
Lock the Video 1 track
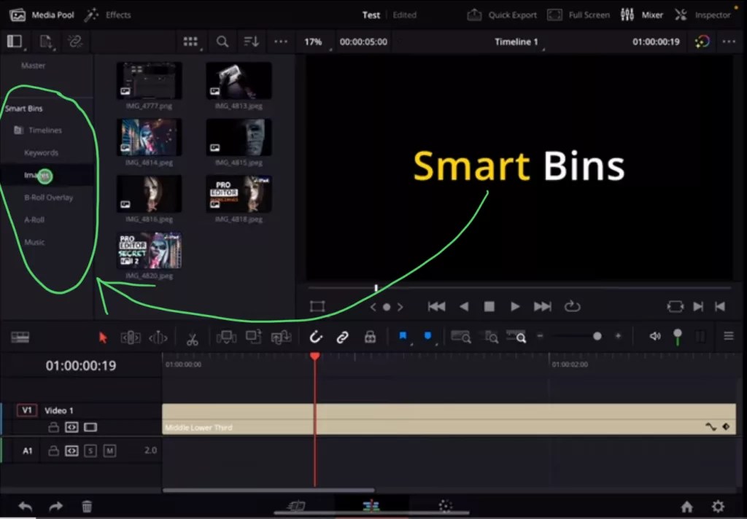[53, 427]
